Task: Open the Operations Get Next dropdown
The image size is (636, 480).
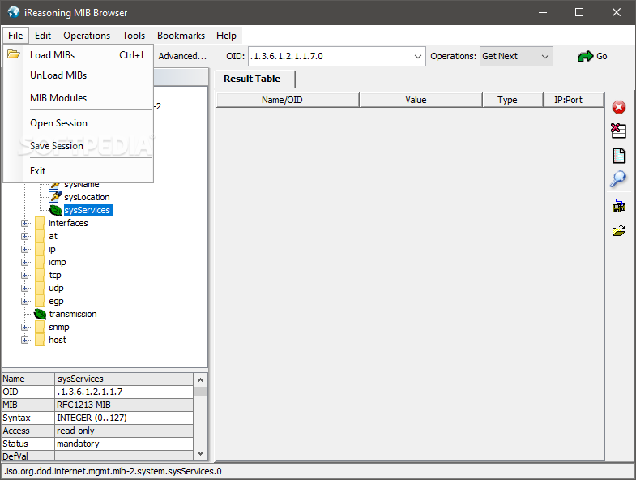Action: (545, 57)
